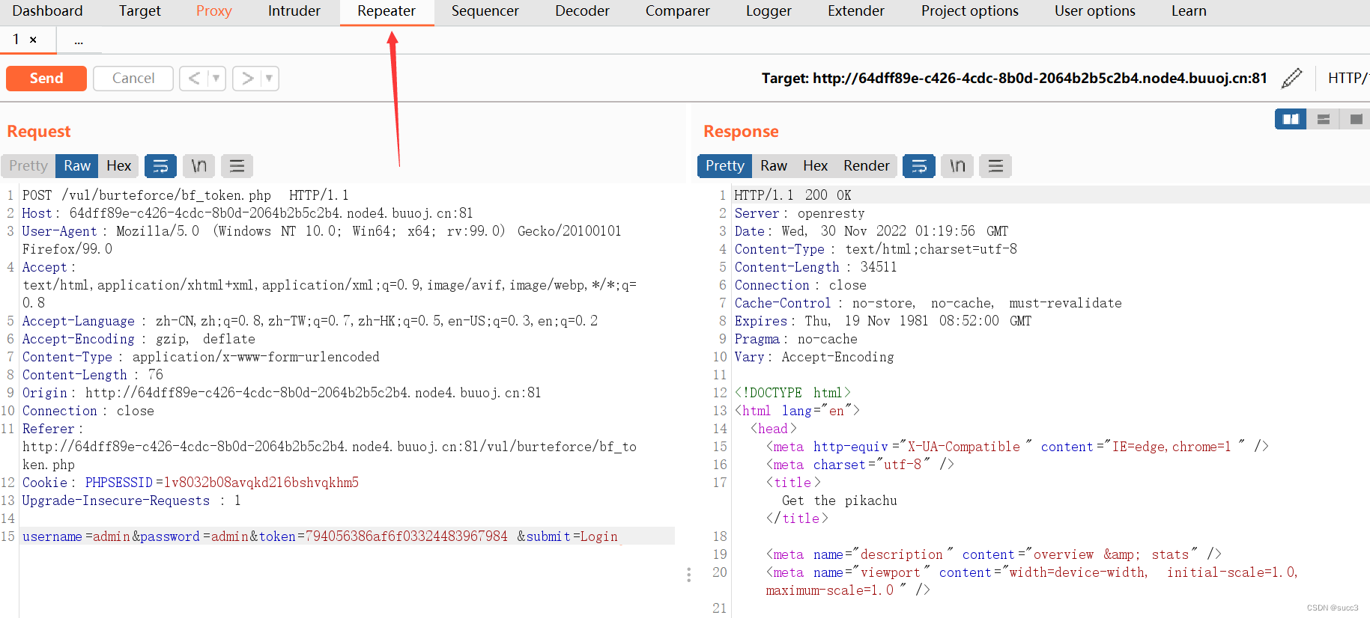This screenshot has height=618, width=1370.
Task: Switch request view to Hex
Action: coord(118,165)
